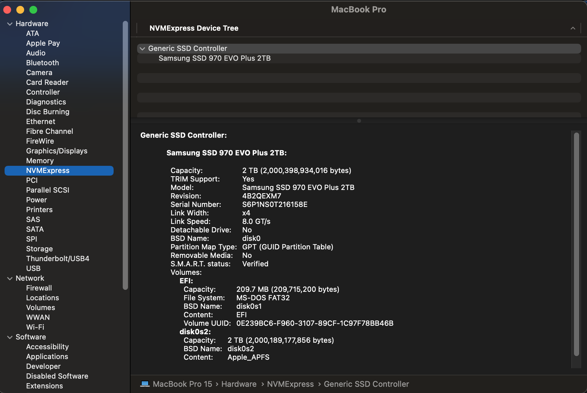This screenshot has width=587, height=393.
Task: Click the Apple_APFS content value
Action: pos(248,357)
